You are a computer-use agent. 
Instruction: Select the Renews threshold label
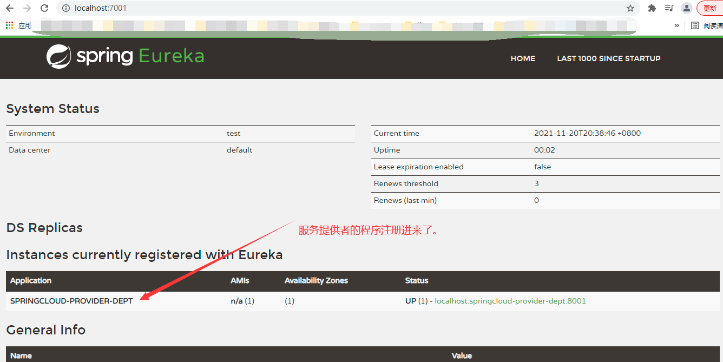406,183
